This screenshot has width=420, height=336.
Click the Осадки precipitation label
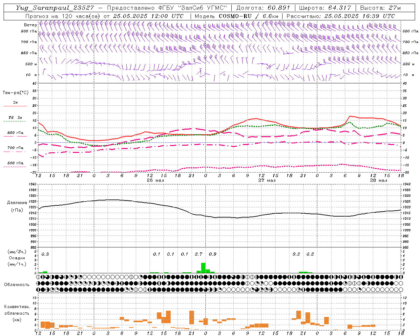pos(17,258)
